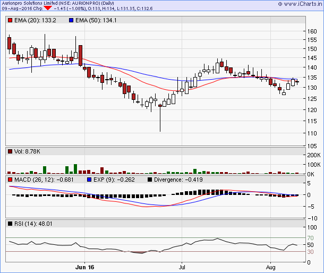
Task: Click the 145 price axis label
Action: pyautogui.click(x=312, y=58)
